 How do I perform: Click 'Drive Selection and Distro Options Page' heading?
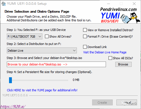click(x=37, y=12)
